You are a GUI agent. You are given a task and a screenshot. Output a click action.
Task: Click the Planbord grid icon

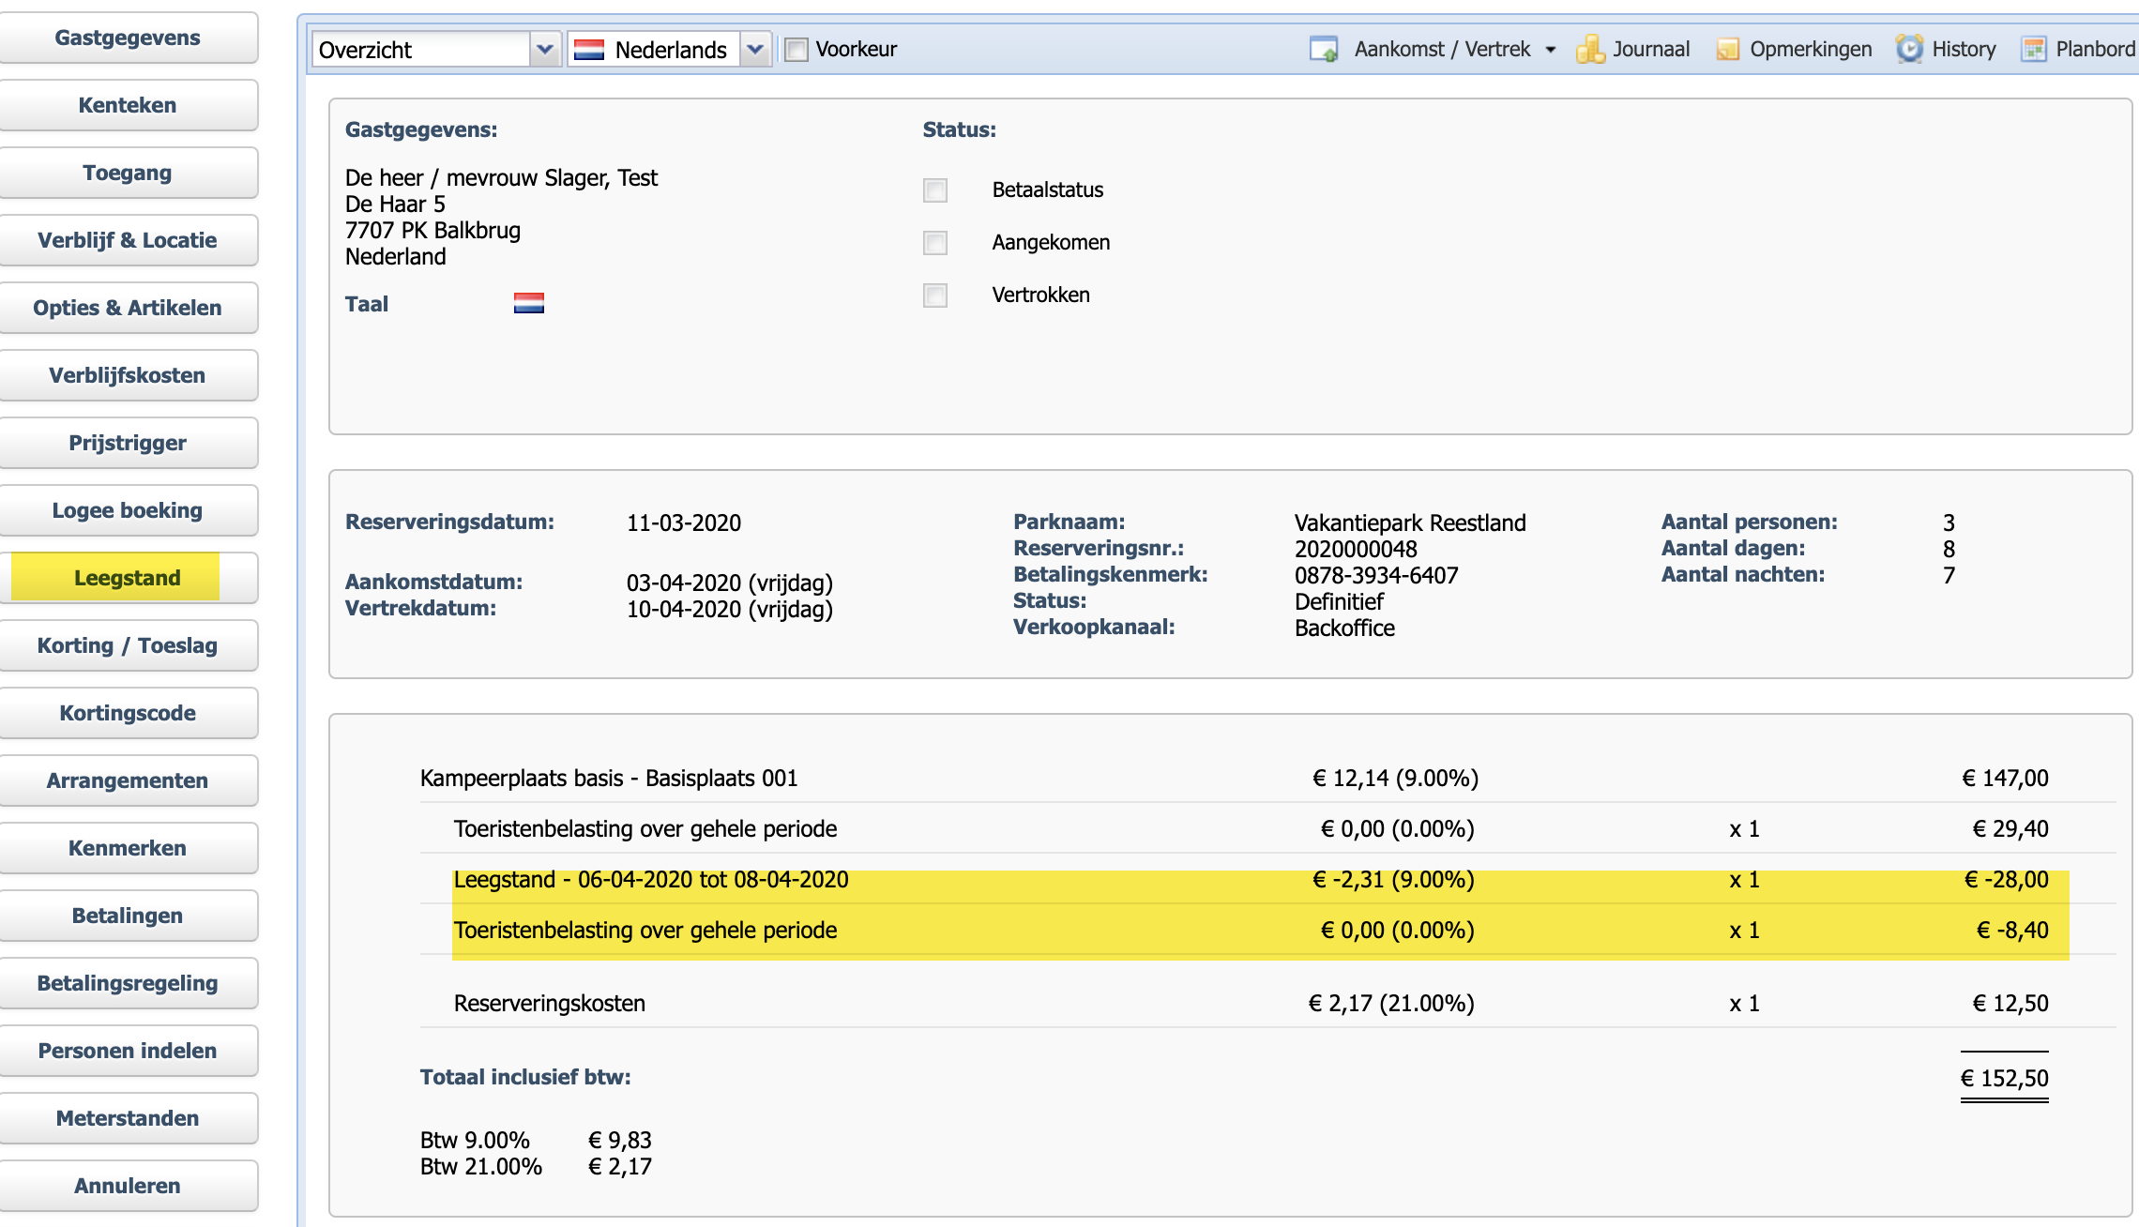click(2033, 49)
